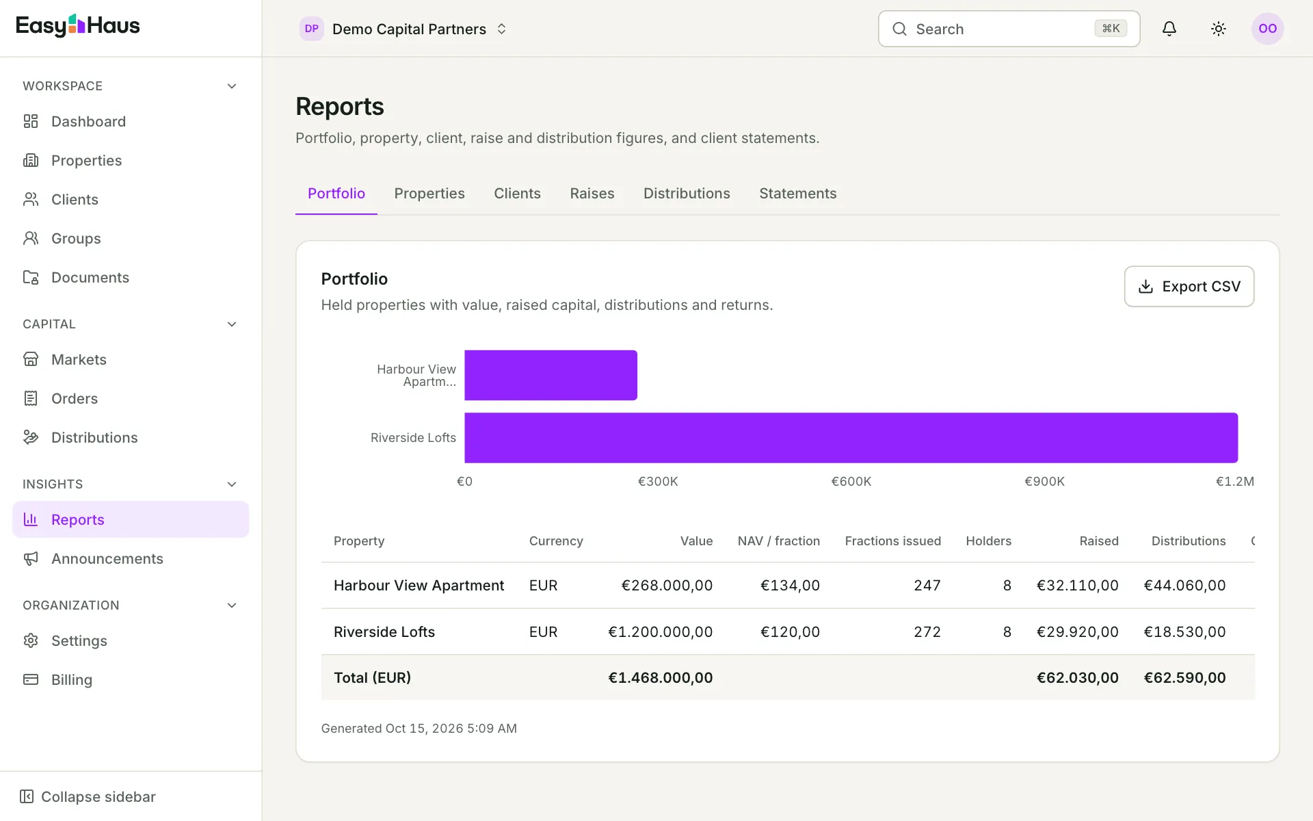
Task: Click the NAV / fraction column header
Action: [x=779, y=541]
